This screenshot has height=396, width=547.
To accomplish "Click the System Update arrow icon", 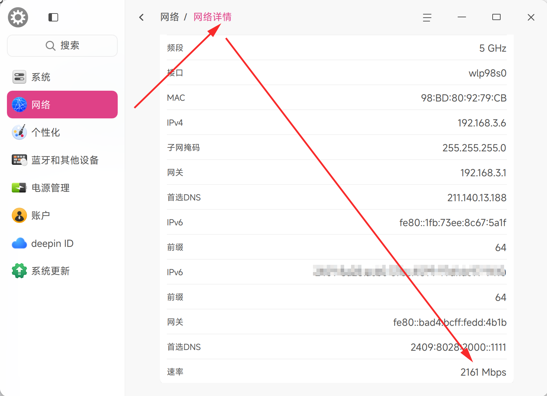I will point(19,271).
